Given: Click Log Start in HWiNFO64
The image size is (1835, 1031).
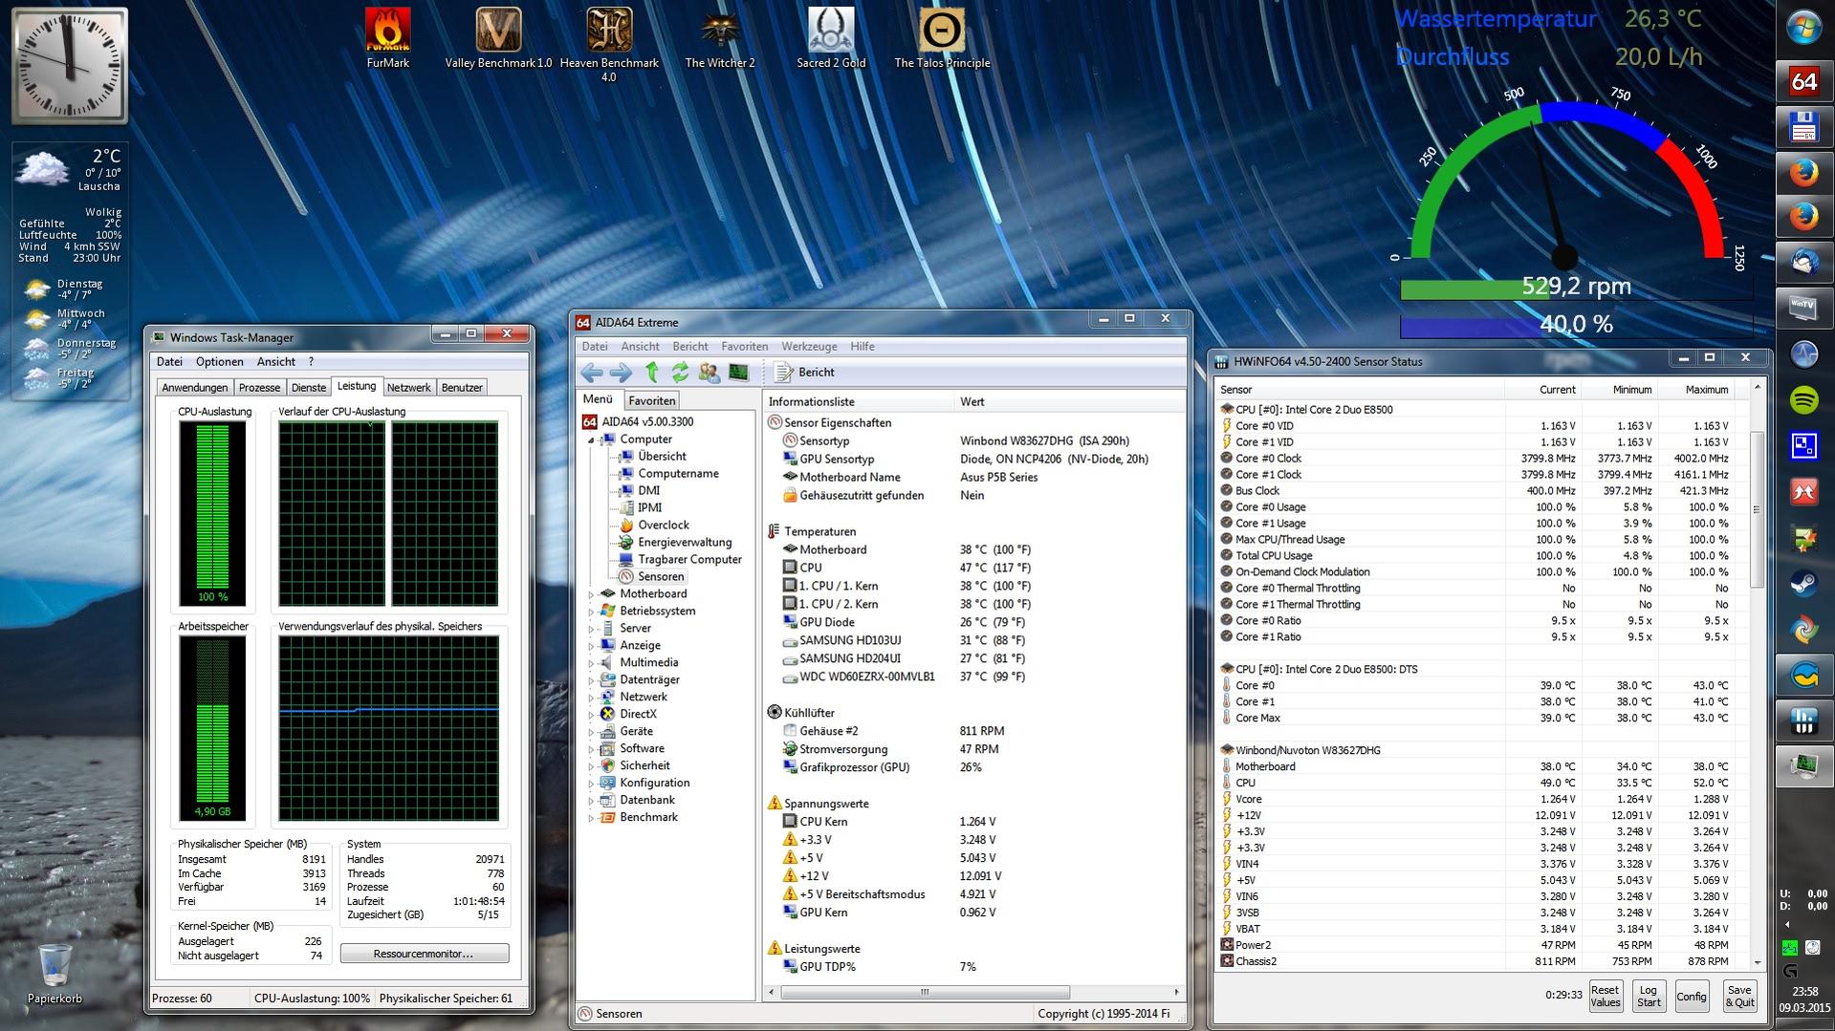Looking at the screenshot, I should coord(1649,996).
